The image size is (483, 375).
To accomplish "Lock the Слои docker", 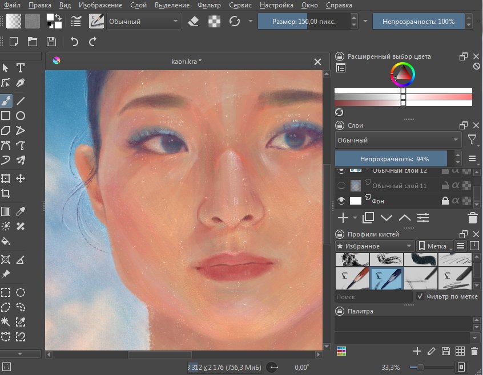I will click(340, 125).
